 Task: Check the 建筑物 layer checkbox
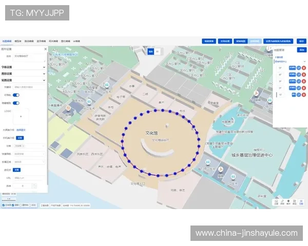(21, 205)
